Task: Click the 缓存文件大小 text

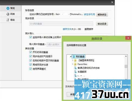Action: (72, 29)
